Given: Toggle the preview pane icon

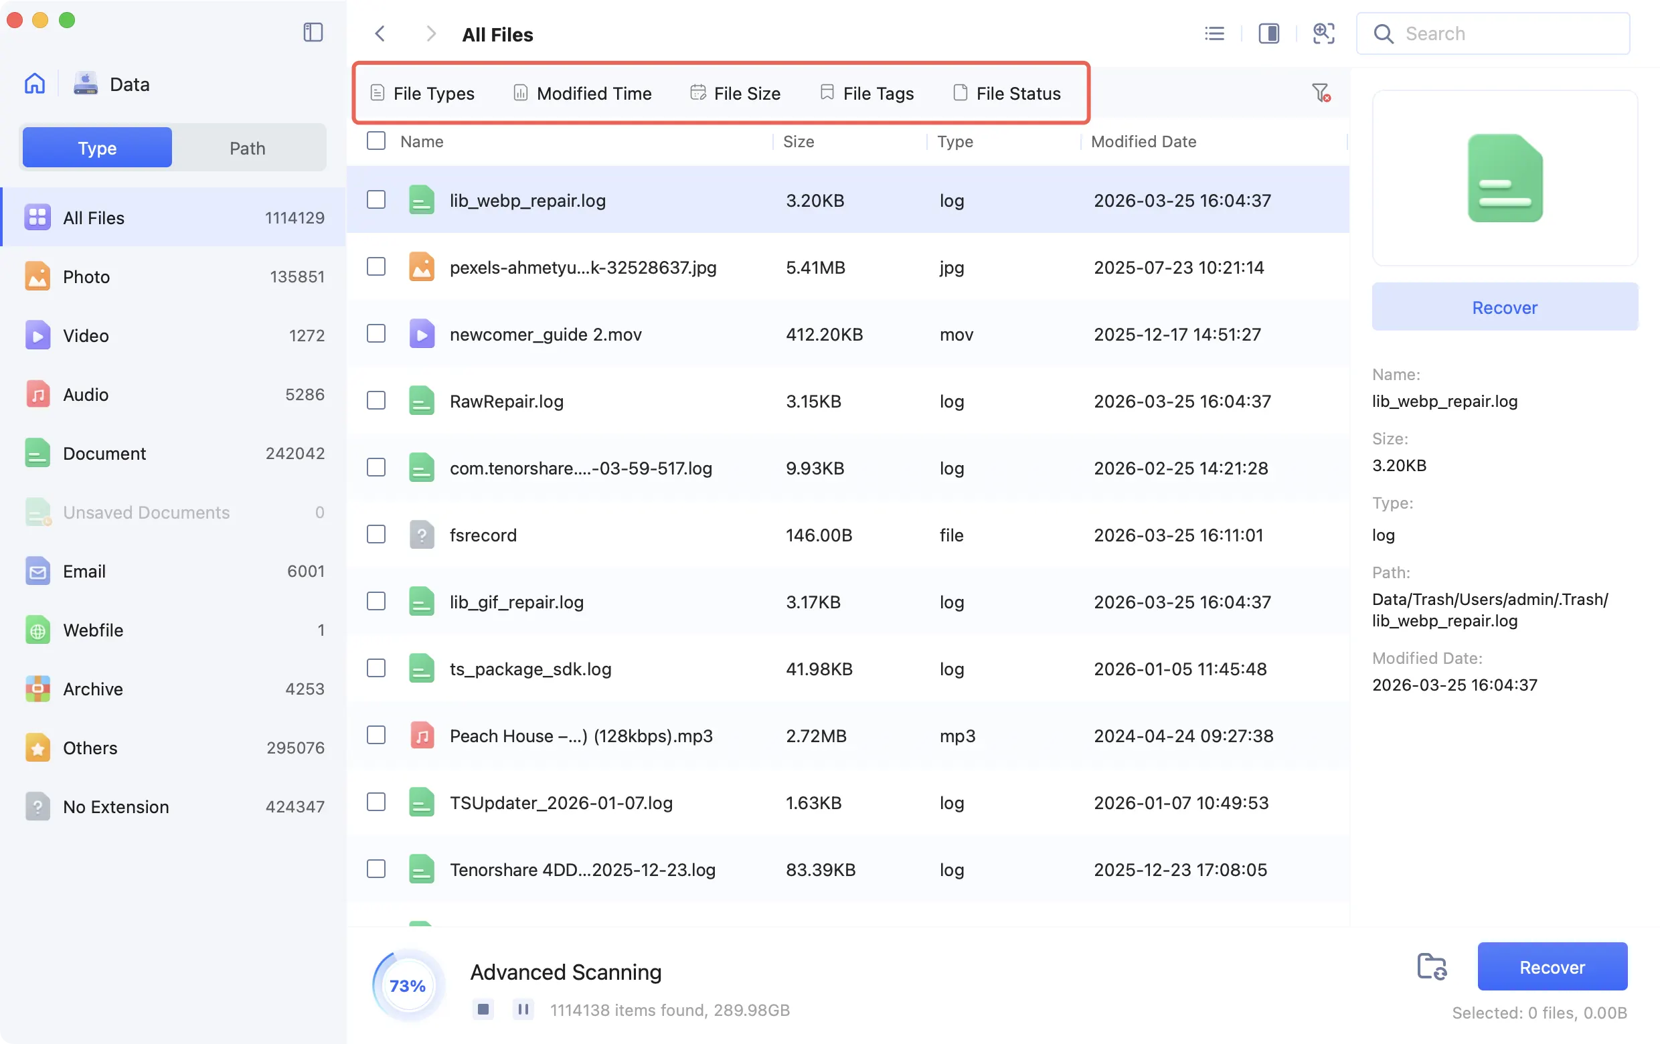Looking at the screenshot, I should tap(1268, 33).
